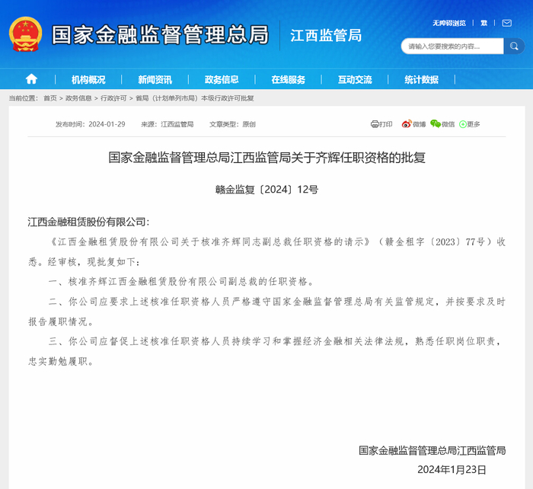The image size is (533, 489).
Task: Click the 文章类型：原创 text
Action: point(232,124)
